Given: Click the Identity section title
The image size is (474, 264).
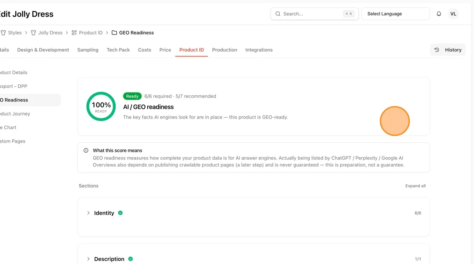Looking at the screenshot, I should (104, 213).
